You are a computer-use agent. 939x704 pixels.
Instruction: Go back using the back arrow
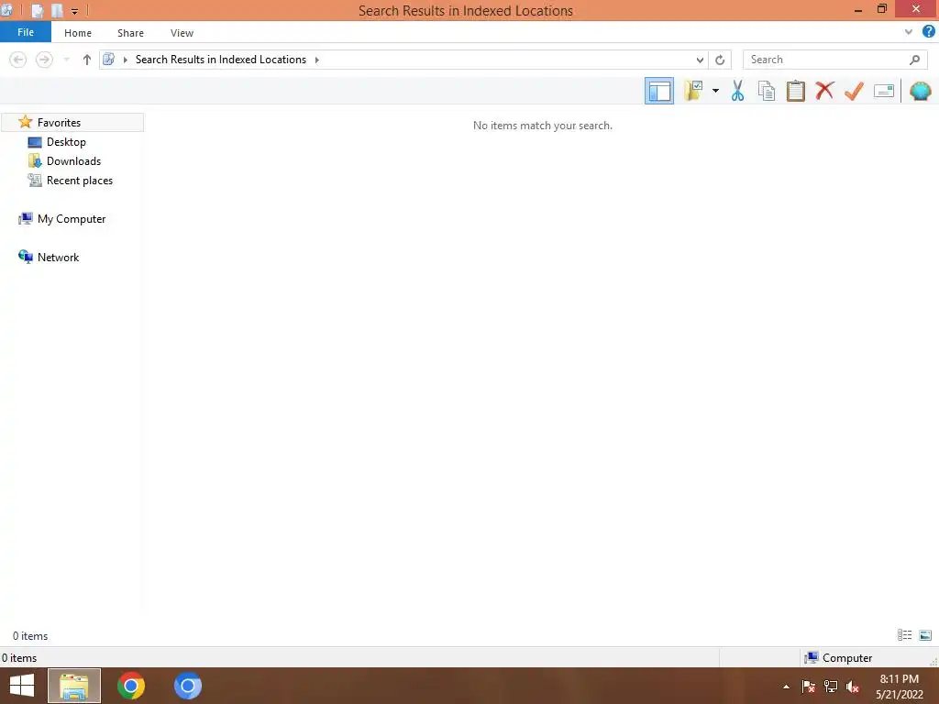(x=18, y=60)
